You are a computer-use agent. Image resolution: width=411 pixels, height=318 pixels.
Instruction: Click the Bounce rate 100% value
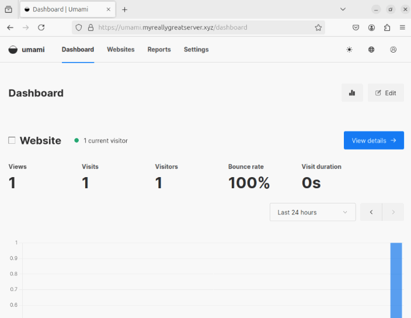(249, 183)
